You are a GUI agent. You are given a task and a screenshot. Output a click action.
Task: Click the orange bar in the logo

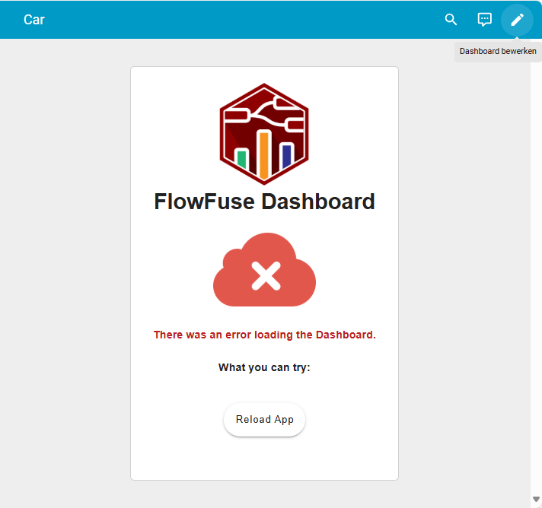pyautogui.click(x=263, y=154)
